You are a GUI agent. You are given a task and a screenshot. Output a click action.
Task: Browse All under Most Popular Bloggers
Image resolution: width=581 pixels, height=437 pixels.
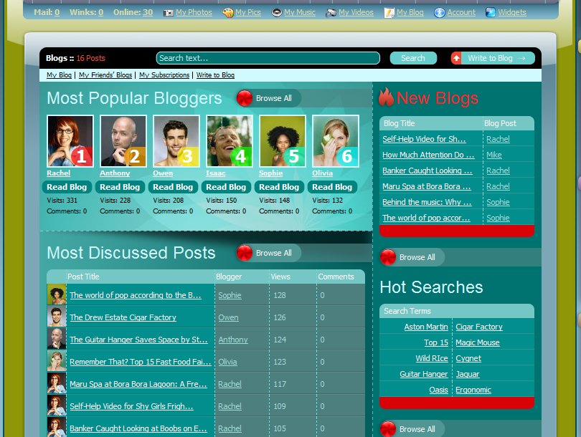[x=268, y=98]
